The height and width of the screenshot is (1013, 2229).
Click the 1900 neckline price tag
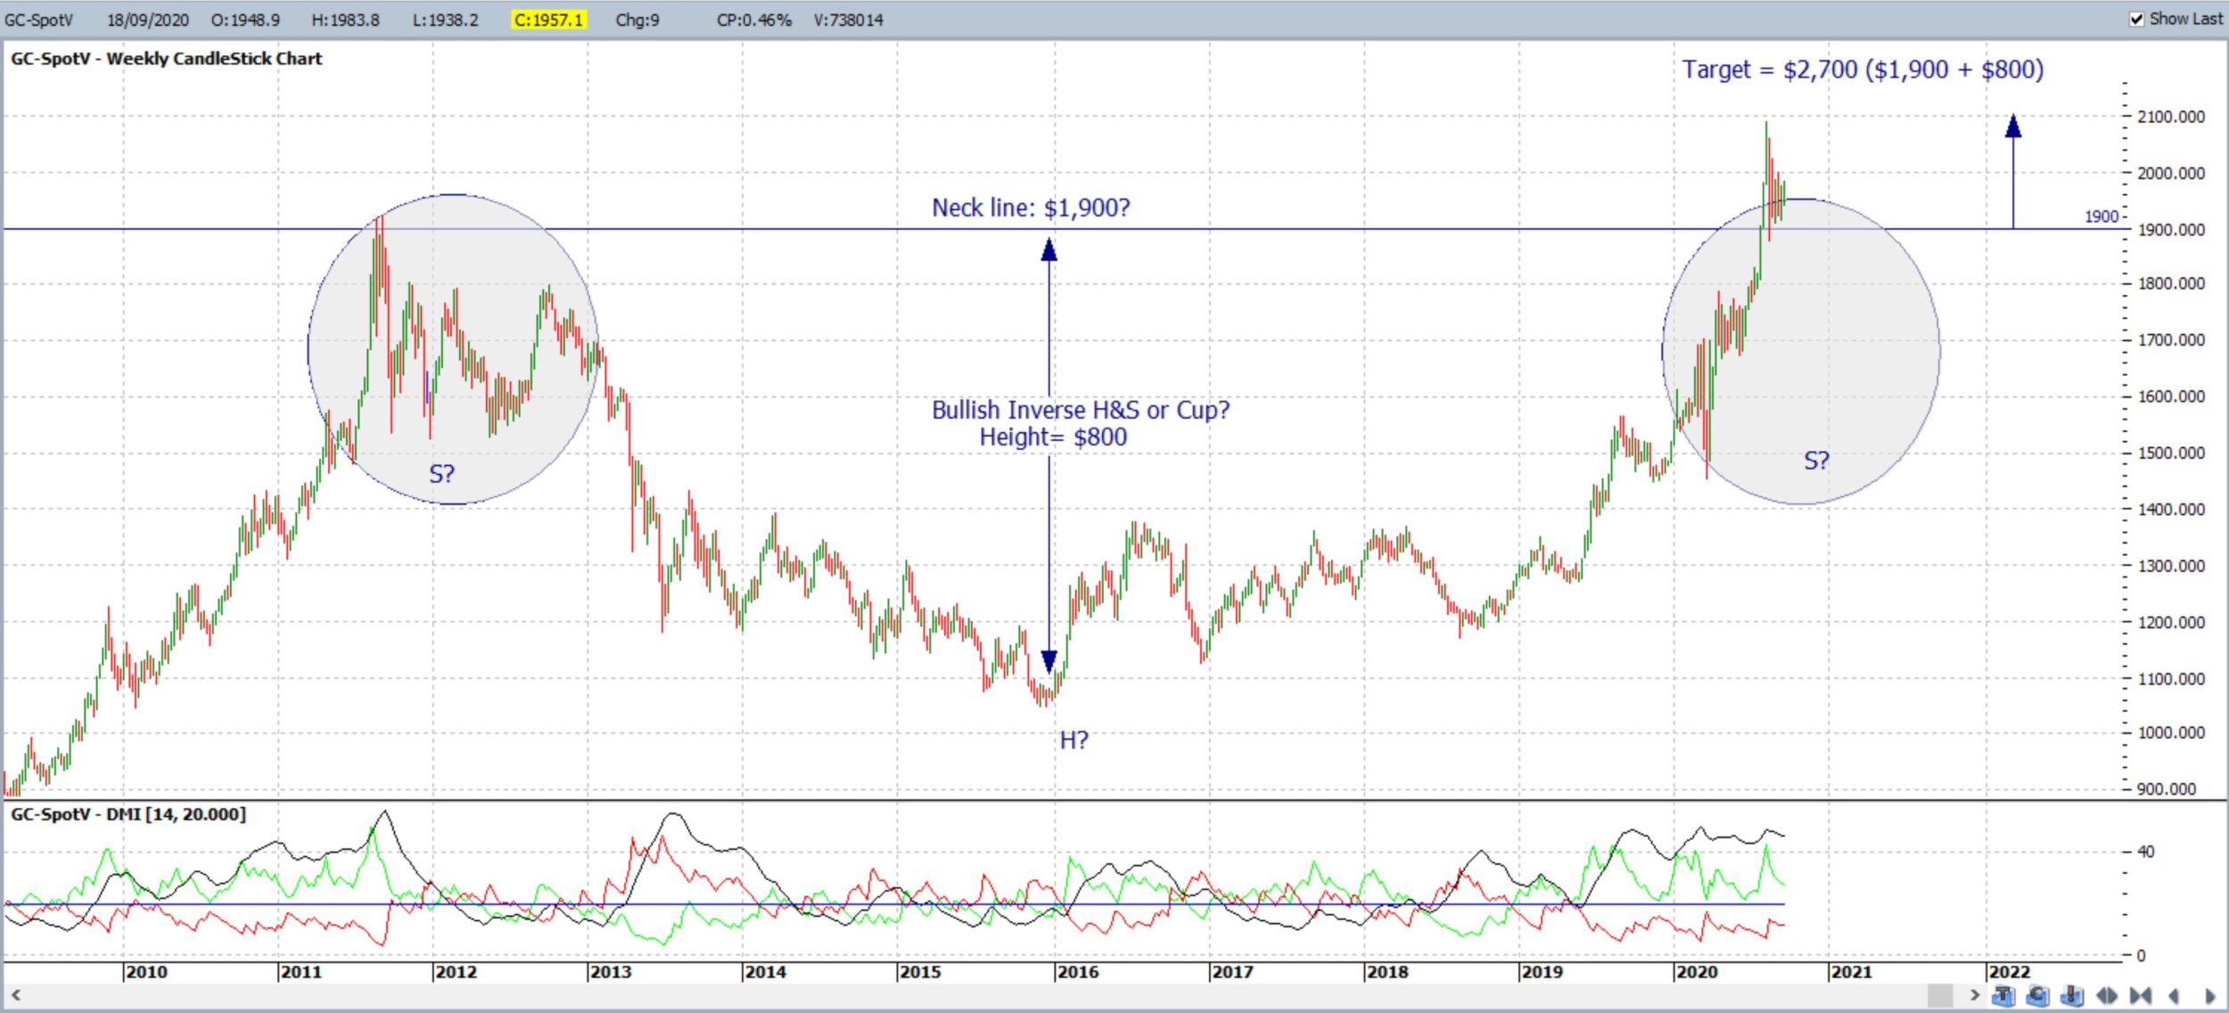point(2101,216)
